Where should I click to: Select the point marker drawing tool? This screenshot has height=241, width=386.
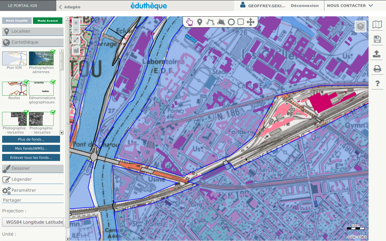pos(200,22)
